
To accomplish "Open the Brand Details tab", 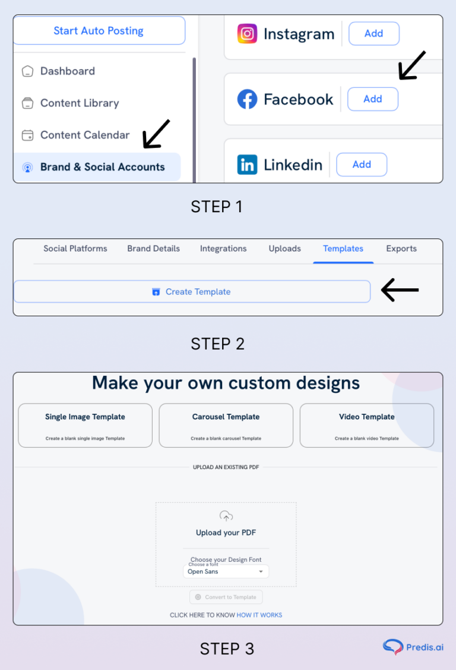I will [x=153, y=249].
